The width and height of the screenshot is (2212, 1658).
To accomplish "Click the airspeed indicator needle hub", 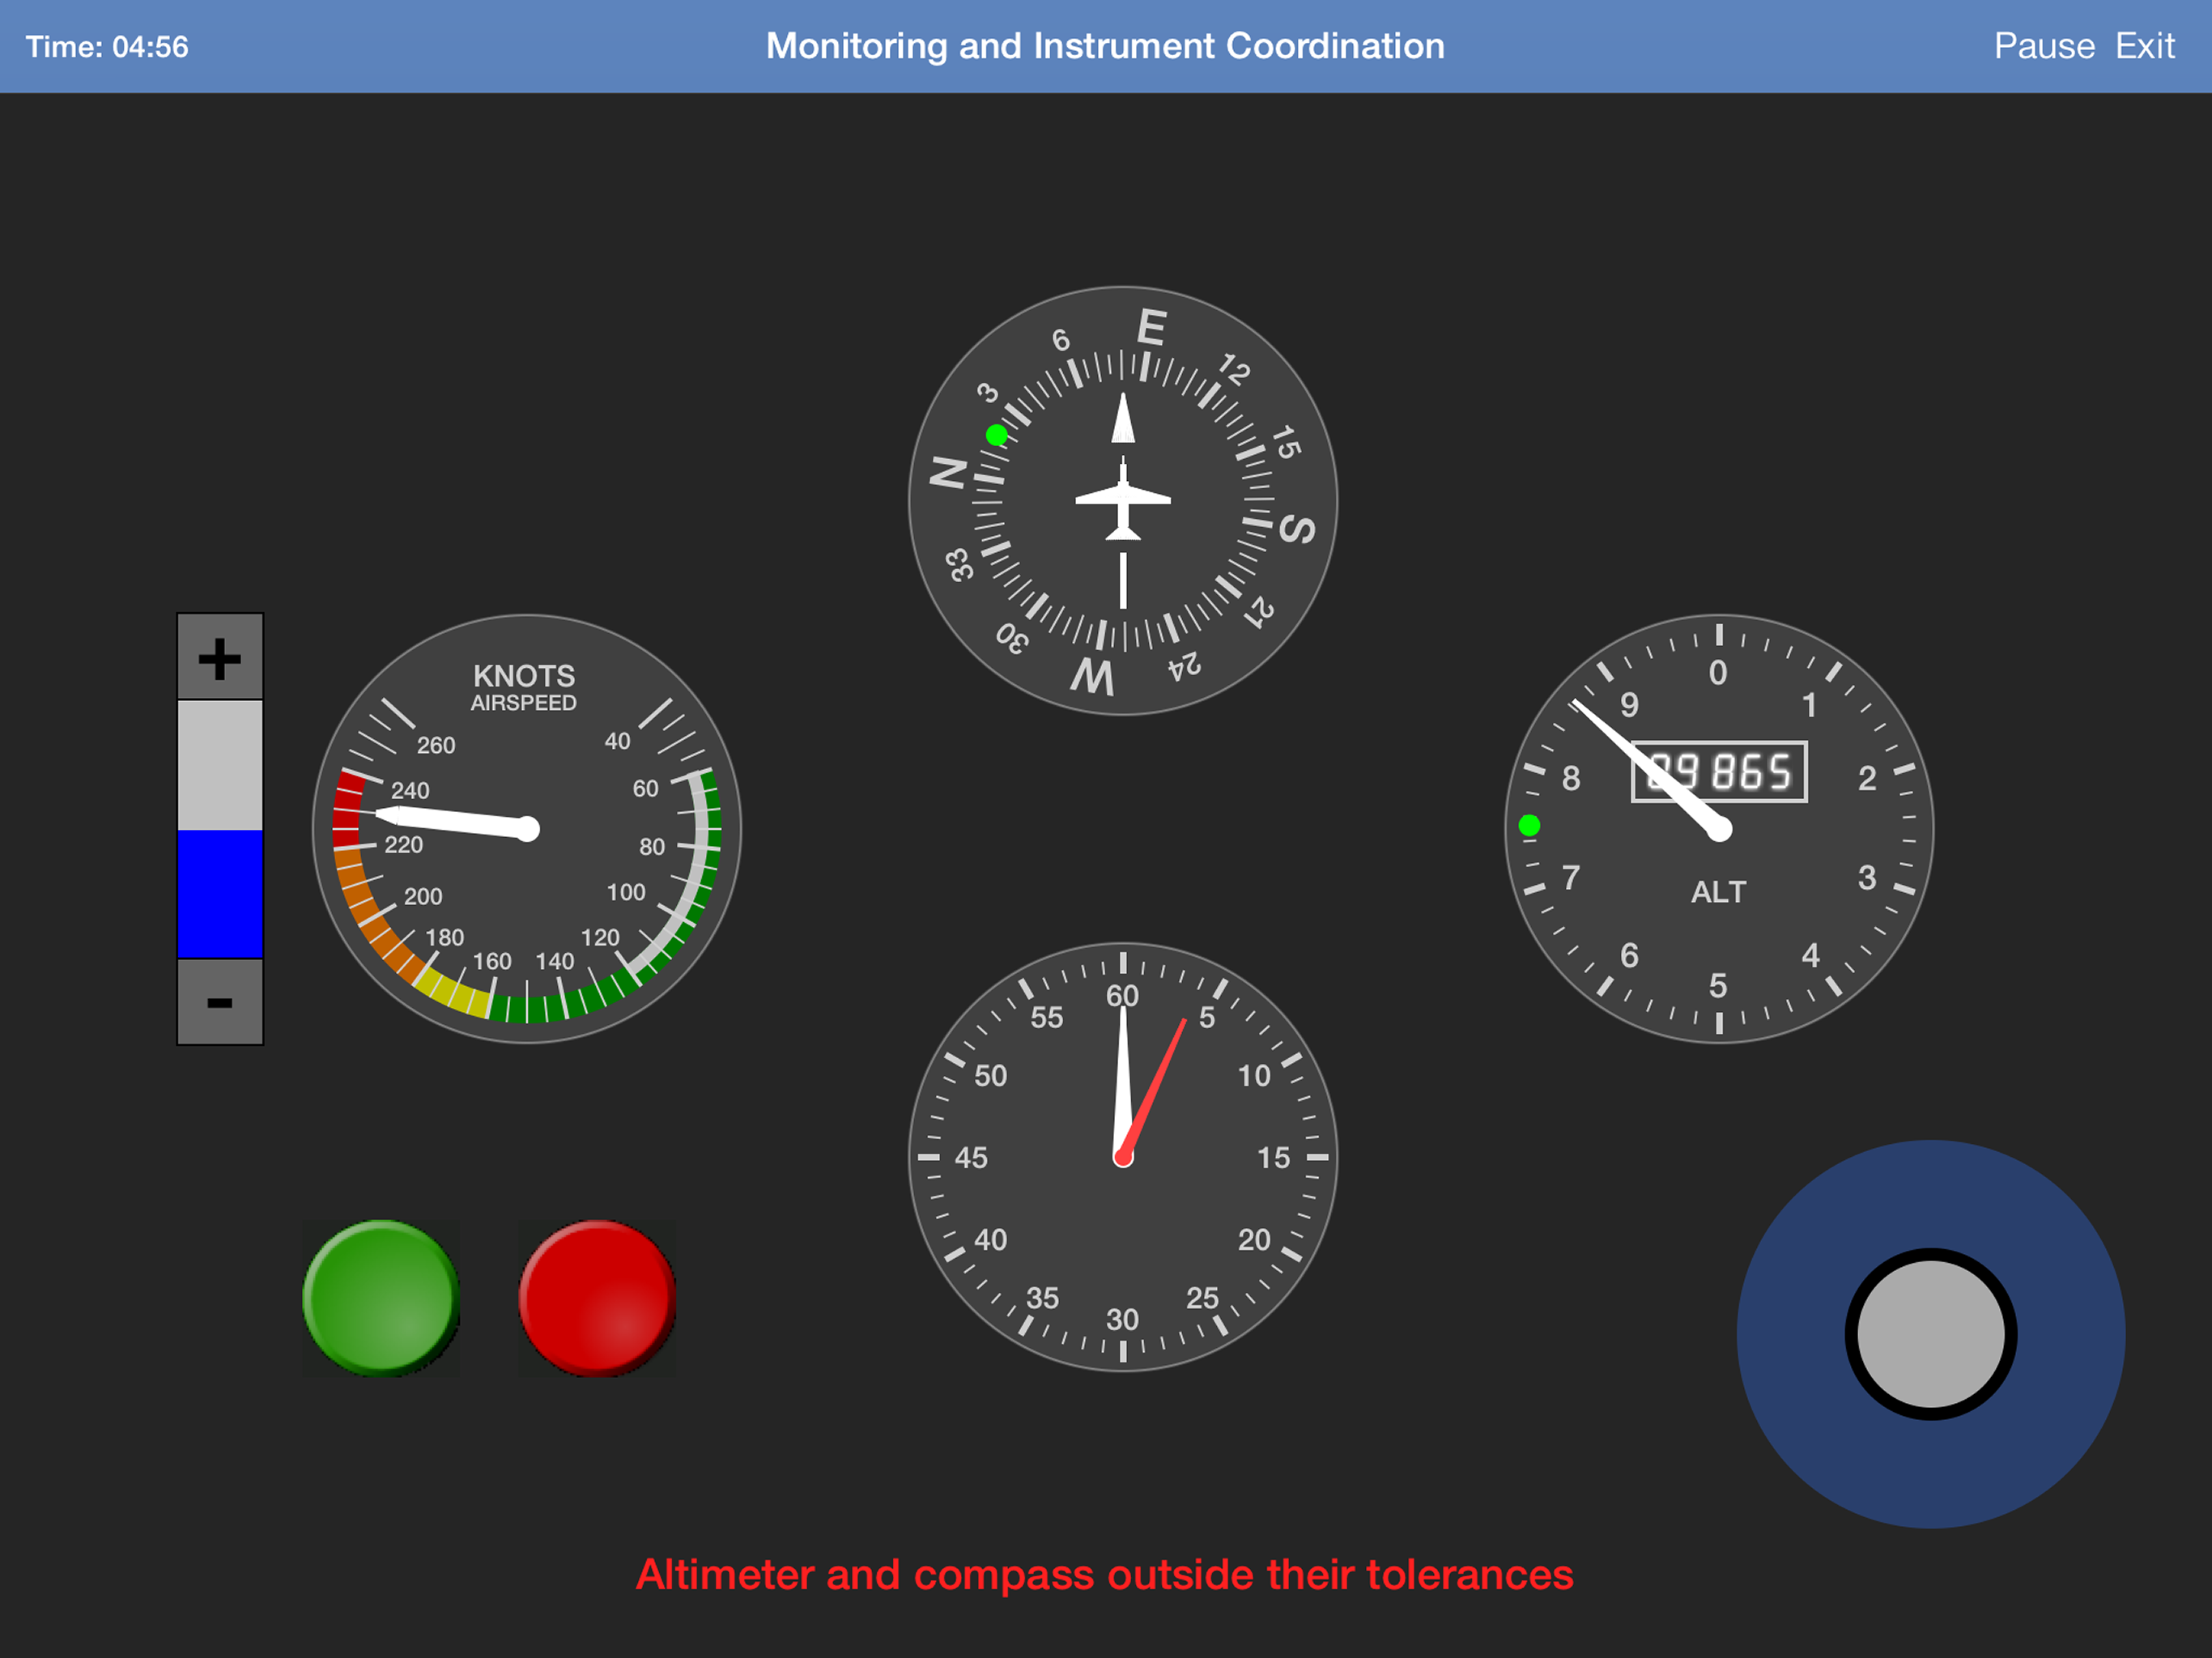I will point(527,829).
